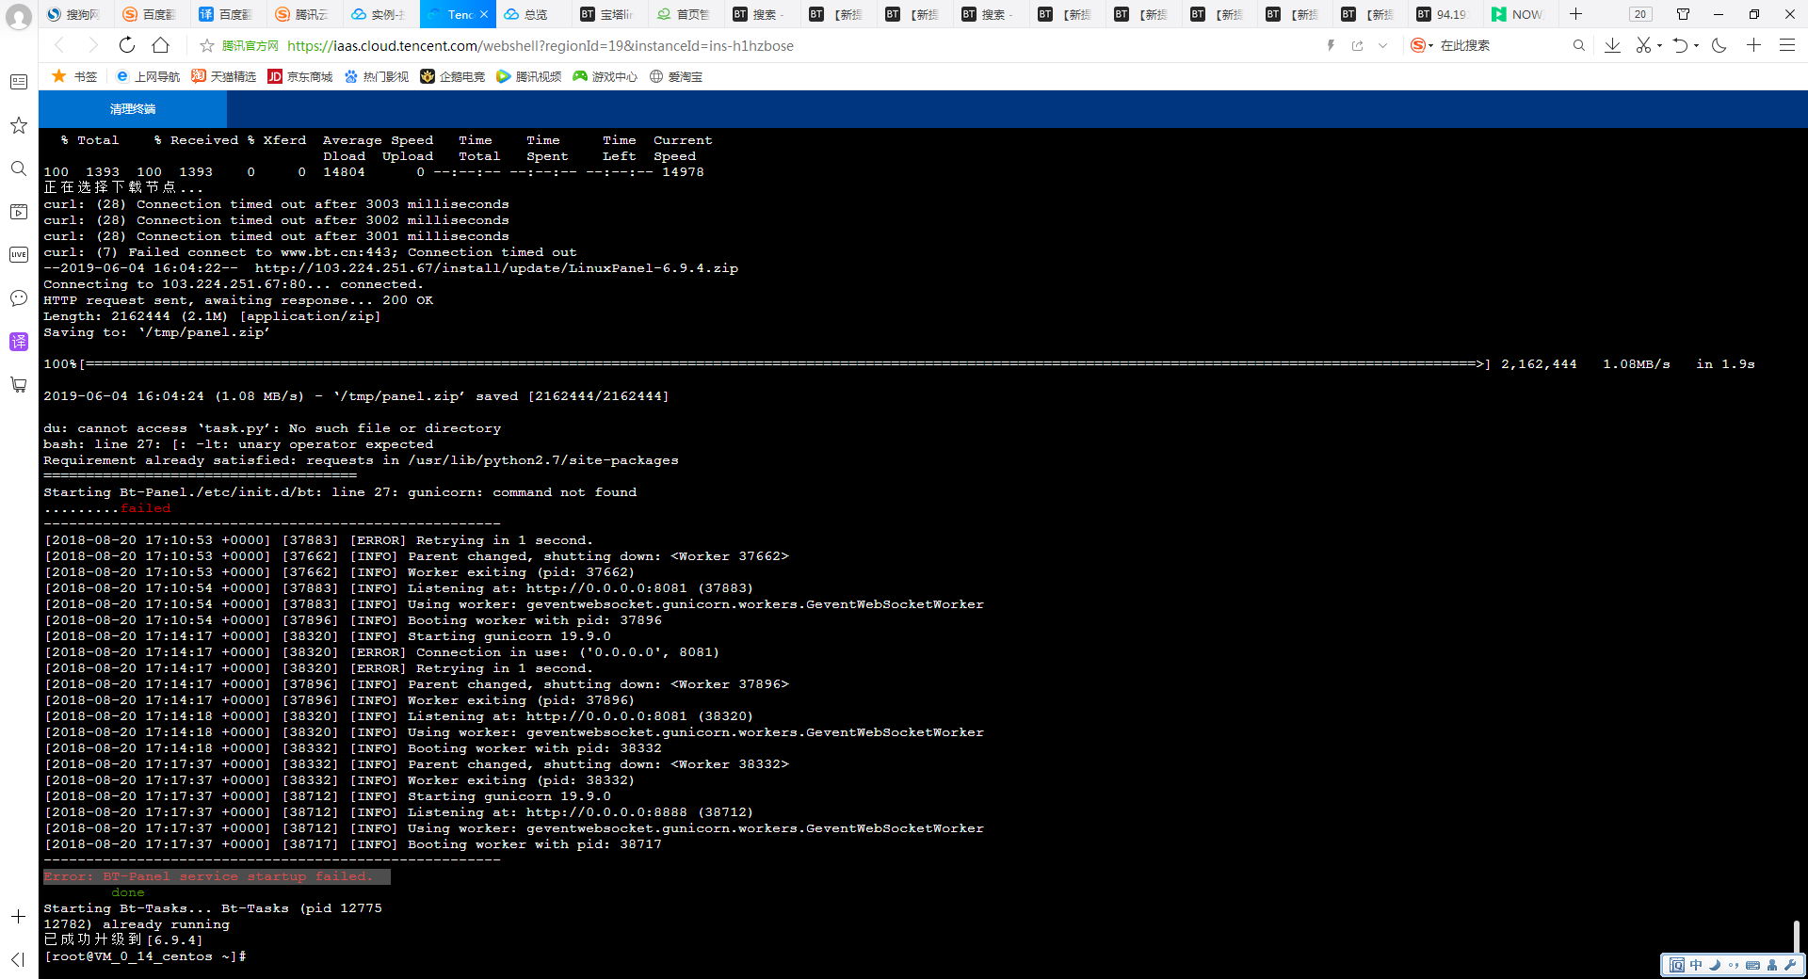1808x979 pixels.
Task: Open the 京东商城 bookmark
Action: click(x=300, y=76)
